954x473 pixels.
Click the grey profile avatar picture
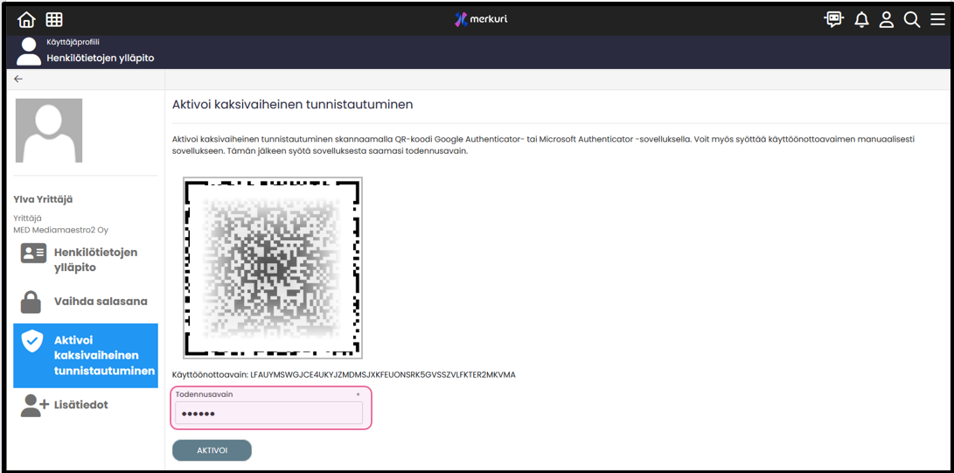click(49, 130)
